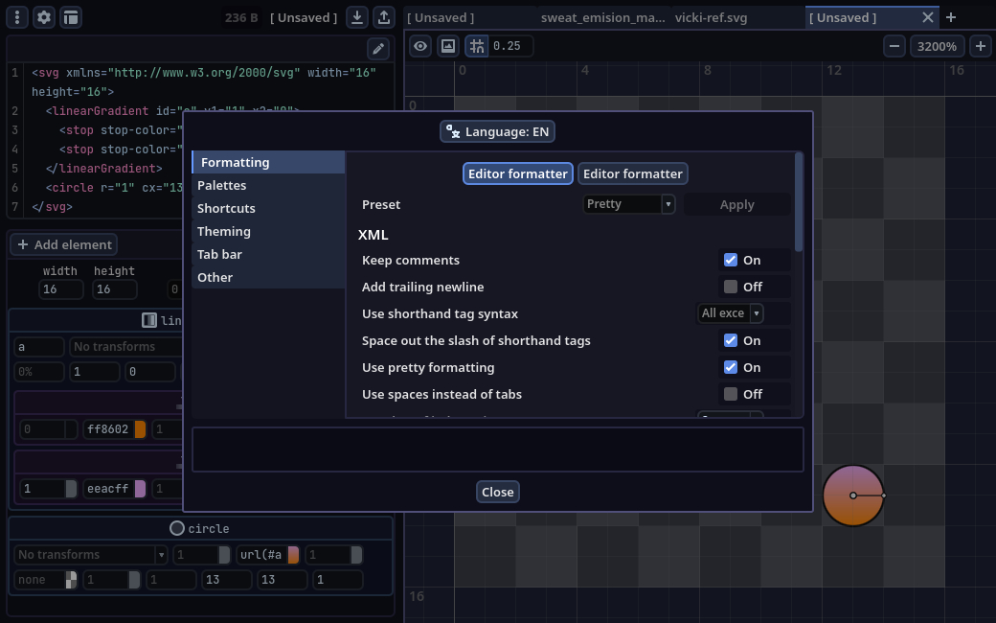Uncheck the Keep comments checkbox
This screenshot has width=996, height=623.
(x=731, y=260)
